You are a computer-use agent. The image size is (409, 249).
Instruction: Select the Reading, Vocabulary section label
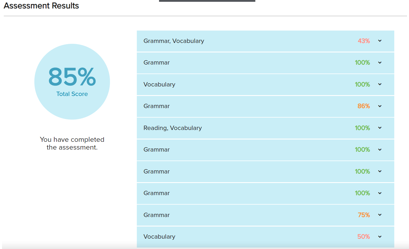click(173, 128)
